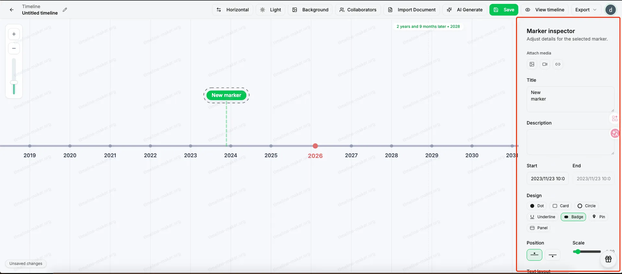Screen dimensions: 622x274
Task: Attach a video to the marker
Action: [545, 64]
